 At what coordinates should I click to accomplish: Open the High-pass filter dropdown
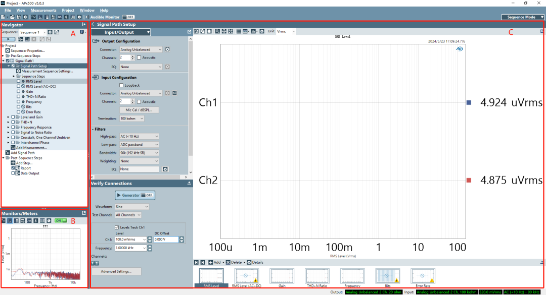click(139, 136)
